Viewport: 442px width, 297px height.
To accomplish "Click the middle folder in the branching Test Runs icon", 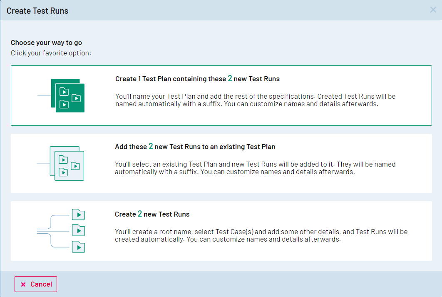I will [78, 230].
